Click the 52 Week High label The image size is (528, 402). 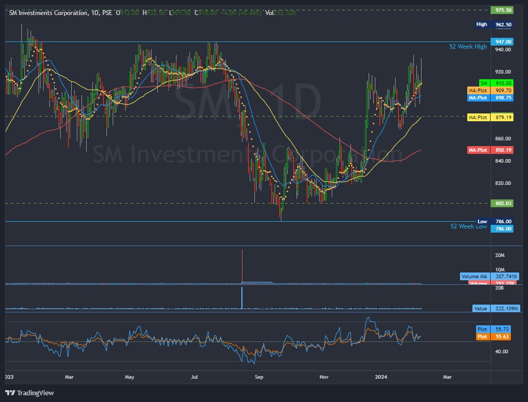pyautogui.click(x=467, y=46)
